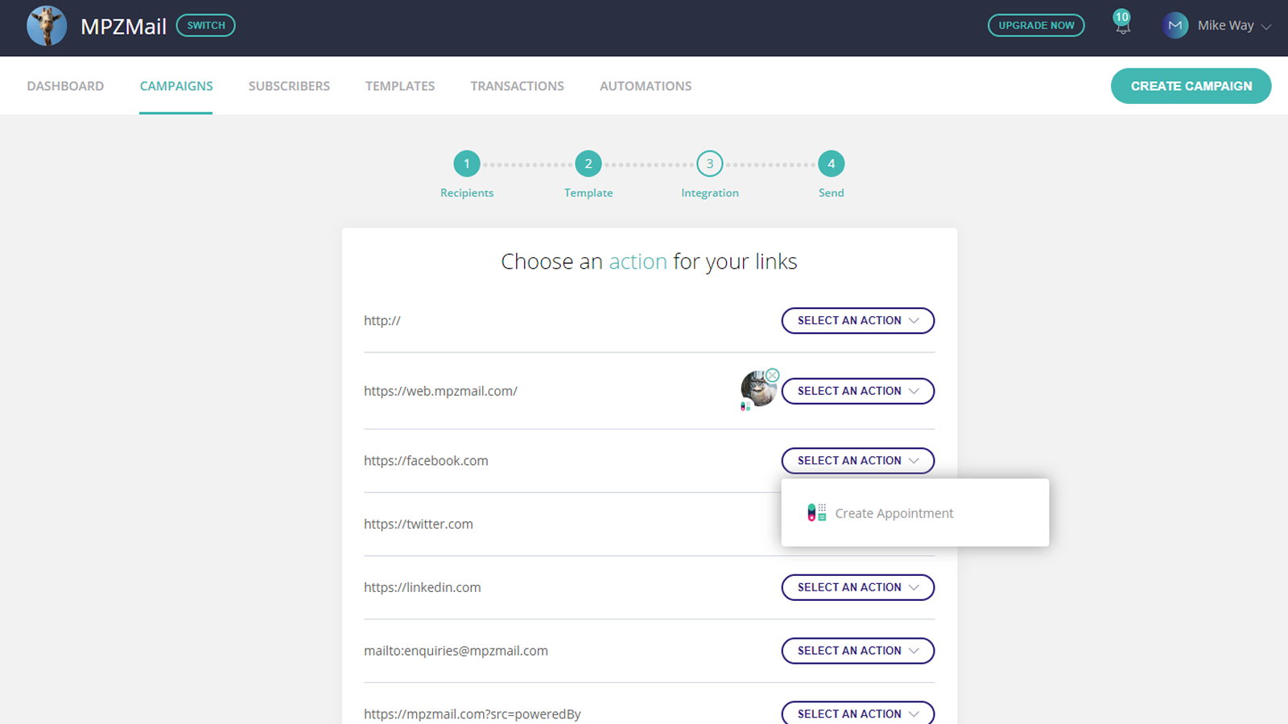Viewport: 1288px width, 724px height.
Task: Click step 3 Integration circle
Action: (709, 163)
